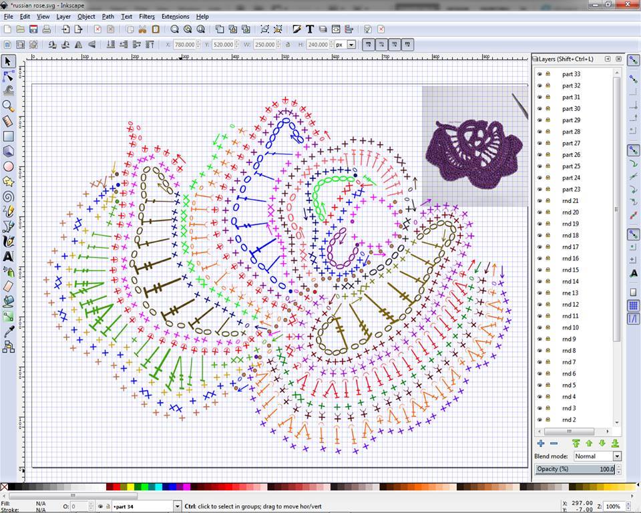
Task: Select the rnd 15 layer
Action: coord(570,270)
